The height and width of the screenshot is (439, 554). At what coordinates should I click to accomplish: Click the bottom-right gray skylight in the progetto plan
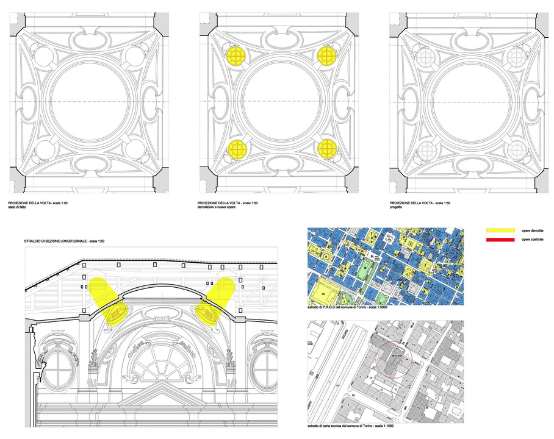(x=517, y=148)
